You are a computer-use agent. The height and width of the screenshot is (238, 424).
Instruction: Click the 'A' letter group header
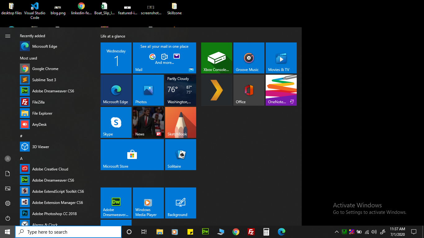click(x=21, y=159)
